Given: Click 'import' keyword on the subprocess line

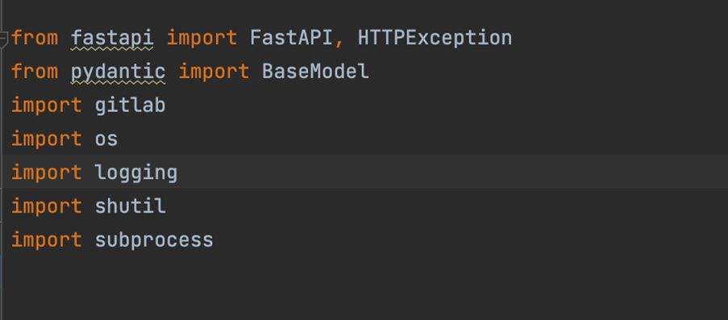Looking at the screenshot, I should pyautogui.click(x=47, y=240).
